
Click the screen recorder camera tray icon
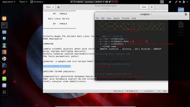coord(170,2)
